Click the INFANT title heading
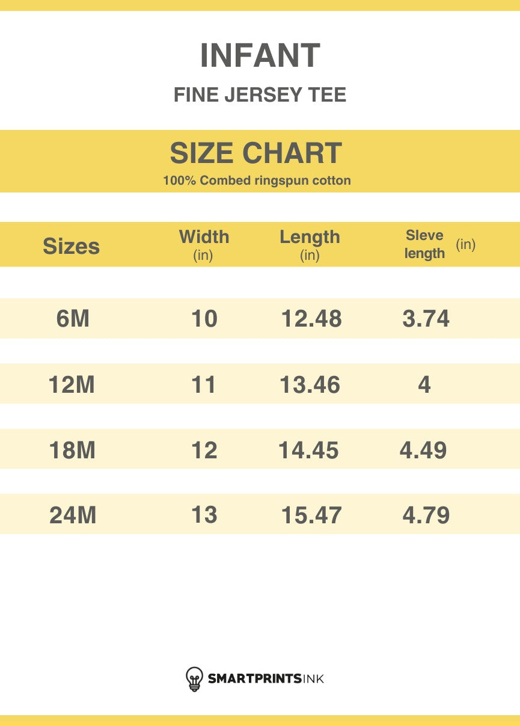 [x=260, y=56]
